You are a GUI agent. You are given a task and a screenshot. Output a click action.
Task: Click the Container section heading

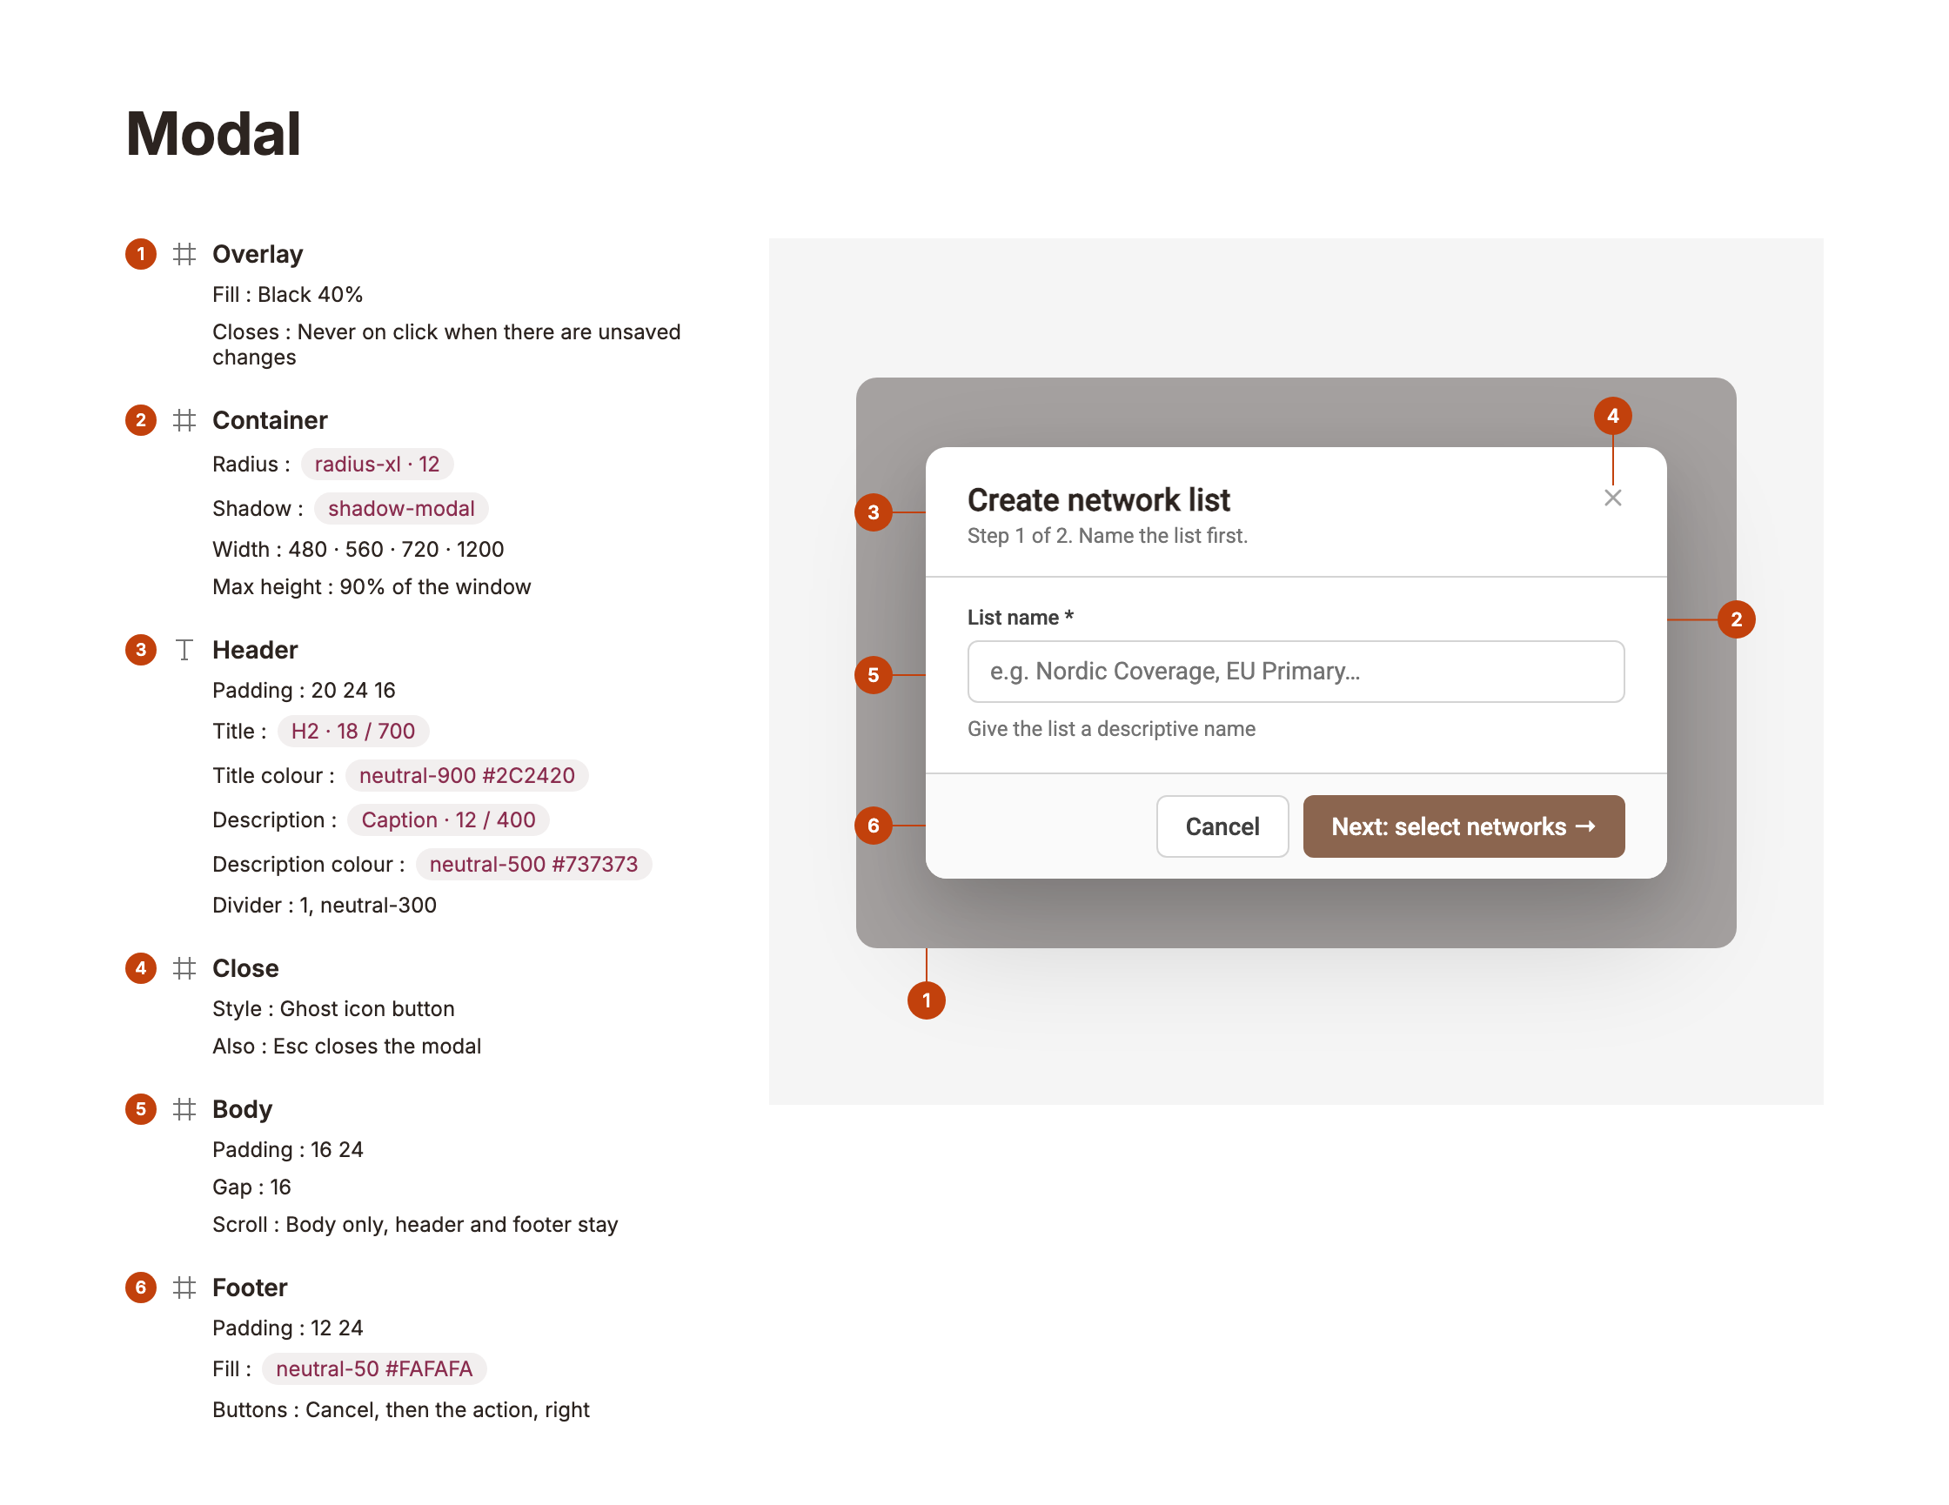(x=270, y=420)
